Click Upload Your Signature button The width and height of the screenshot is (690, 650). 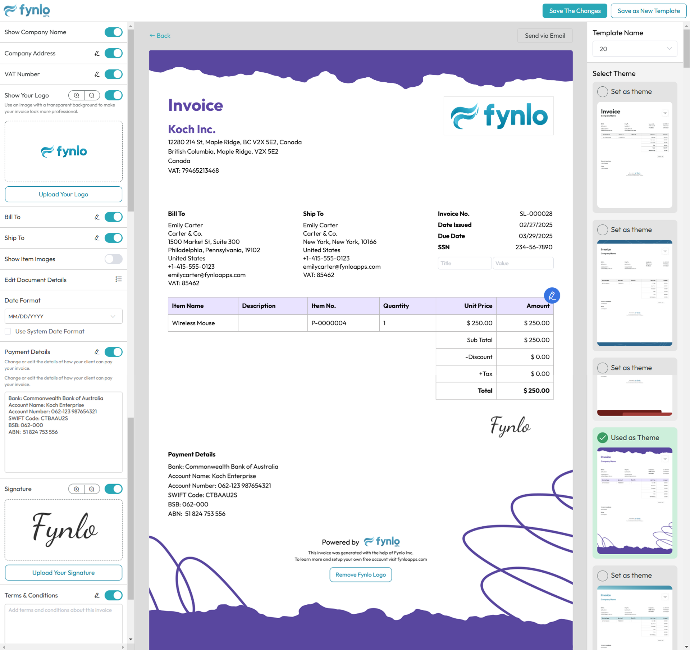tap(64, 573)
